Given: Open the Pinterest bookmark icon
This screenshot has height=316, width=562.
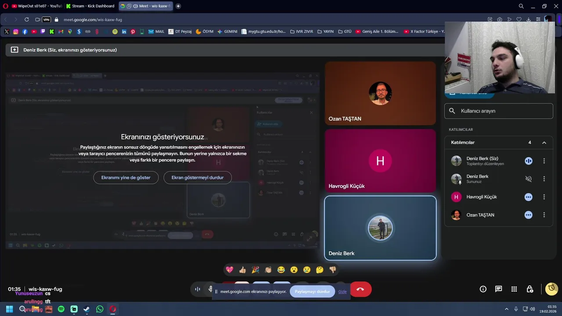Looking at the screenshot, I should pos(133,32).
